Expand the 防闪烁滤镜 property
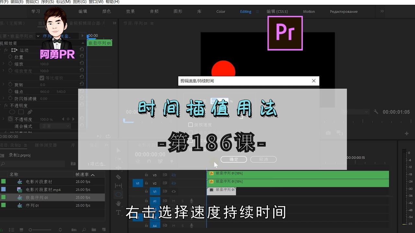Viewport: 415px width, 233px height. 4,98
